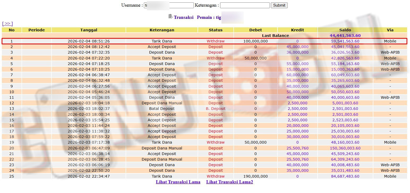Click date 2026-02-04 08:12:42 in row 2
The image size is (410, 193).
pyautogui.click(x=89, y=47)
